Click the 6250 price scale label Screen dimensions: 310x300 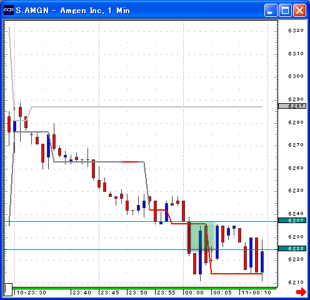296,191
